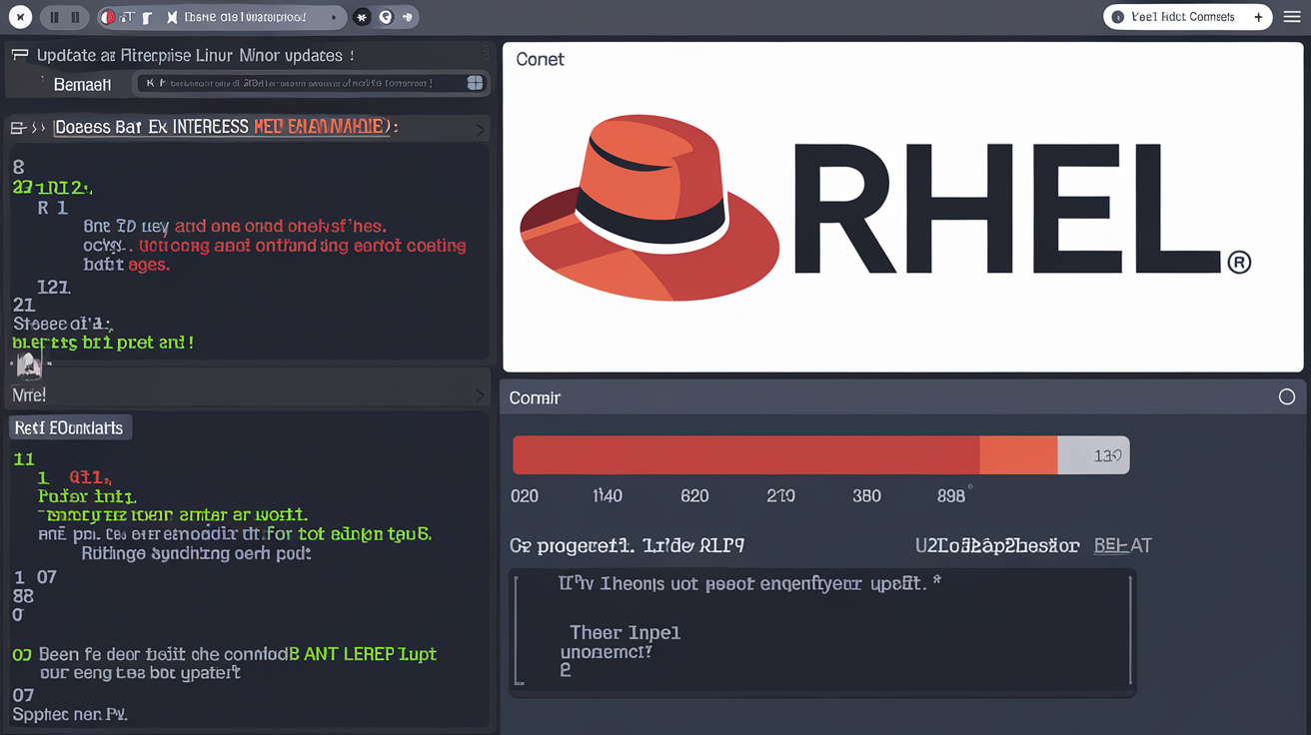
Task: Click the orange segment of the progress bar
Action: pyautogui.click(x=1018, y=454)
